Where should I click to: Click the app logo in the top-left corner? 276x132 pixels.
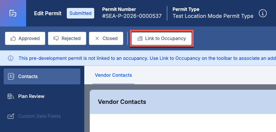13,13
